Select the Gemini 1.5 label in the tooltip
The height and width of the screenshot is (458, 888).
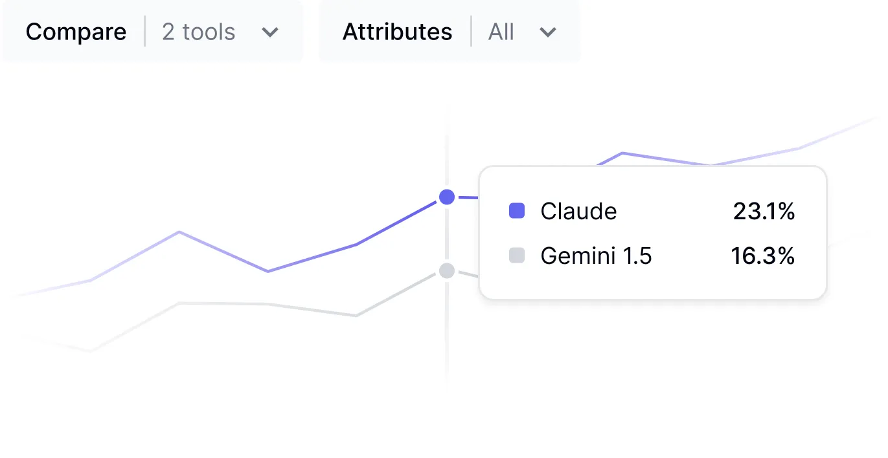(x=596, y=256)
